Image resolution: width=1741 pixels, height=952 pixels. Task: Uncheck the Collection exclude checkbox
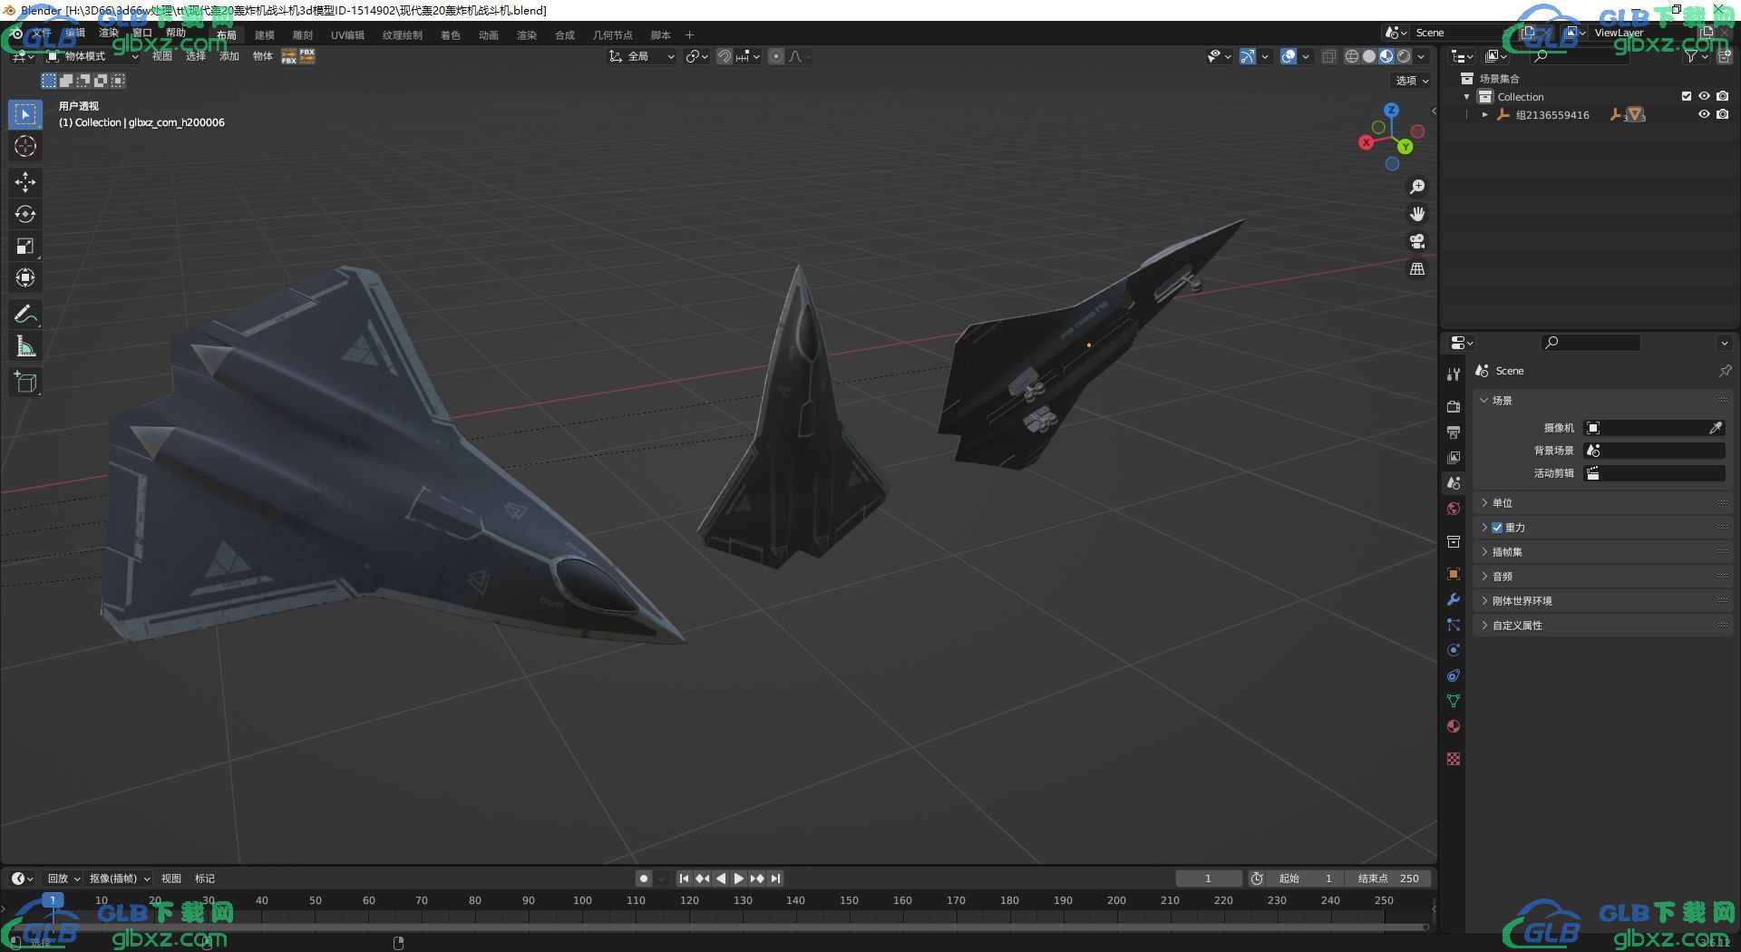1687,96
